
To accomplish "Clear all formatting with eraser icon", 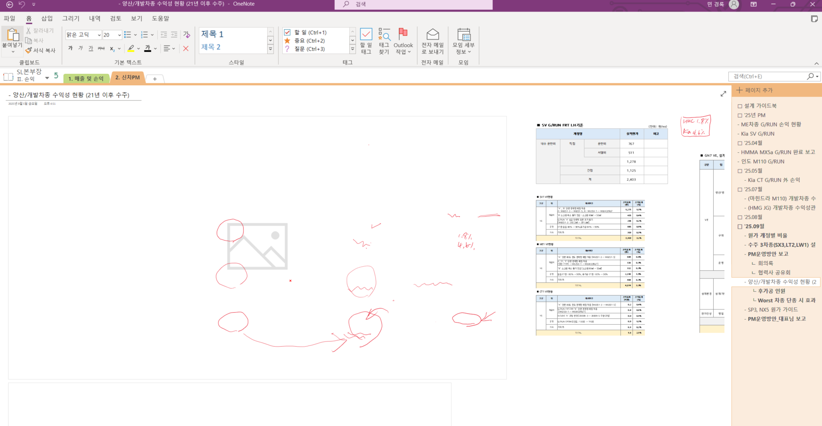I will 186,35.
